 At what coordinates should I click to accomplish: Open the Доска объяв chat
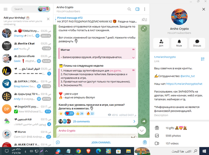26,58
